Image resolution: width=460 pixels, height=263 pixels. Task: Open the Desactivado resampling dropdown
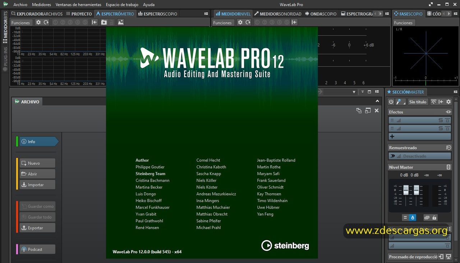420,156
